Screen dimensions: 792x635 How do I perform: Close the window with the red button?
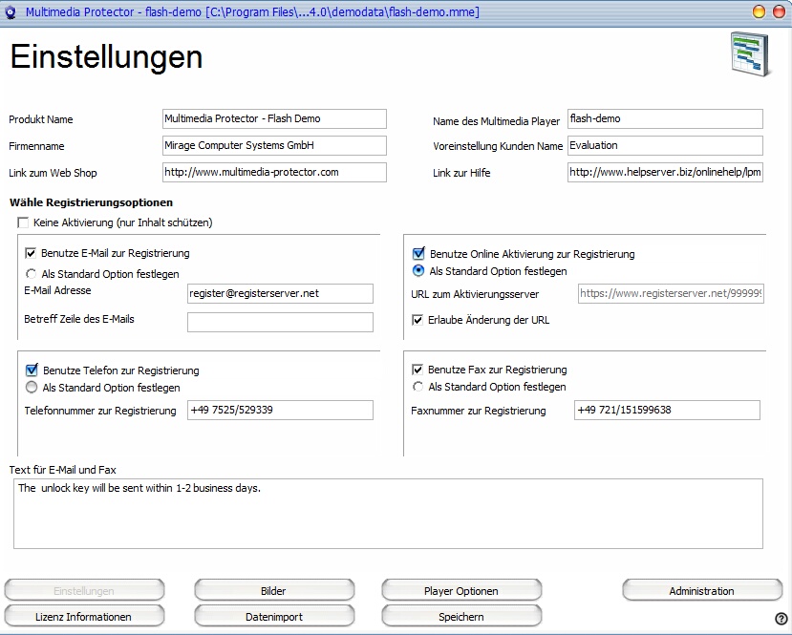click(780, 11)
